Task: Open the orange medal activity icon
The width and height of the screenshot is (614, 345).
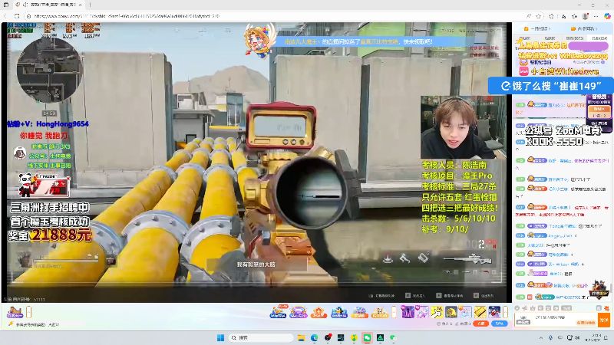Action: (x=319, y=312)
